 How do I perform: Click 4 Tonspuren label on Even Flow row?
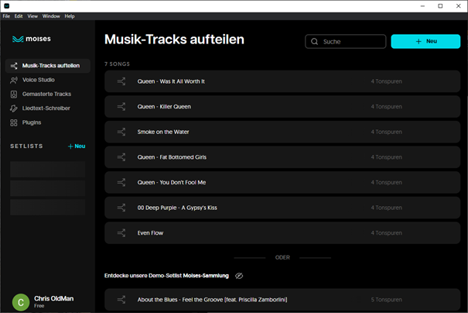coord(387,233)
